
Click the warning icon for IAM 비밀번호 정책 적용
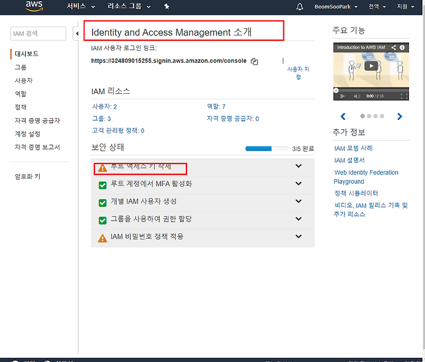[103, 238]
